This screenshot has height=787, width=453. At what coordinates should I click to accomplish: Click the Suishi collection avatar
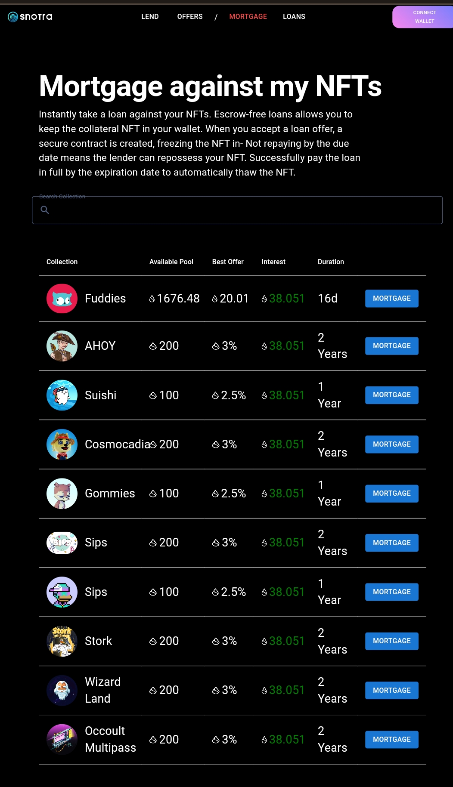tap(62, 395)
